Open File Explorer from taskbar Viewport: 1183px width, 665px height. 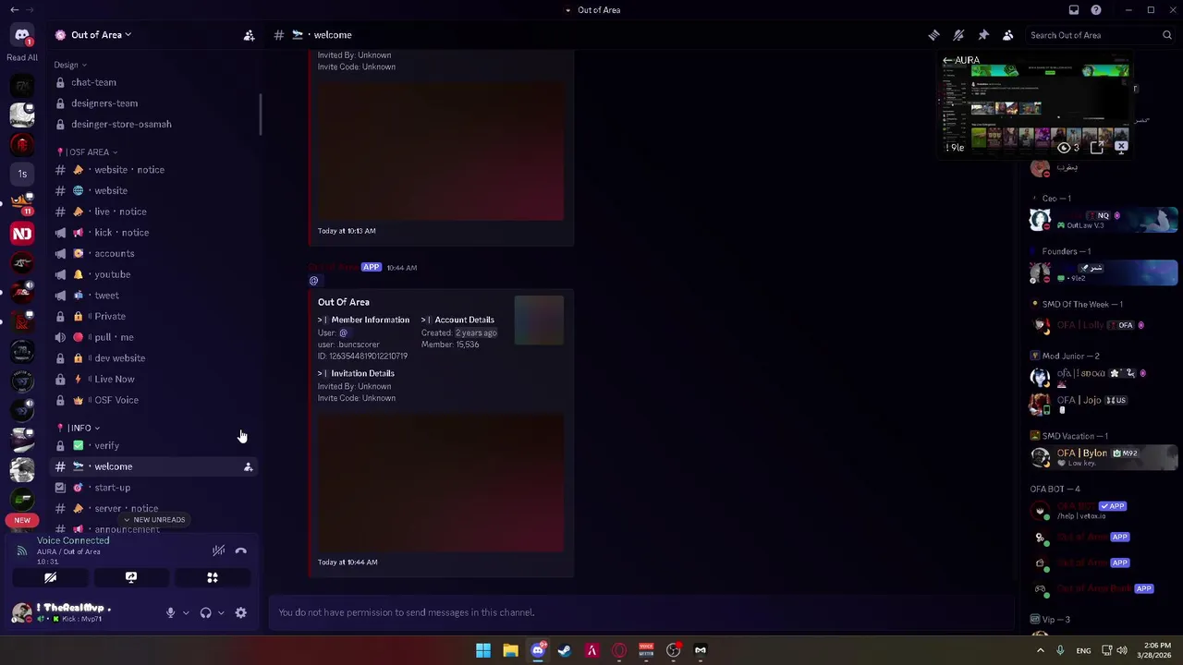click(x=510, y=650)
